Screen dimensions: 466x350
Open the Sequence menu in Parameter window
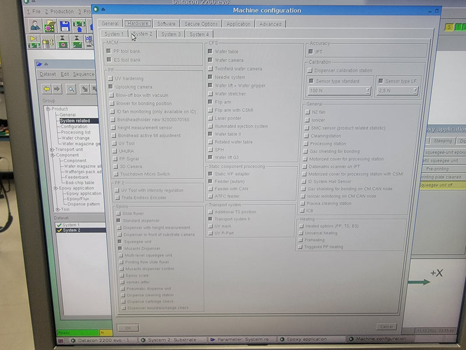[x=83, y=74]
